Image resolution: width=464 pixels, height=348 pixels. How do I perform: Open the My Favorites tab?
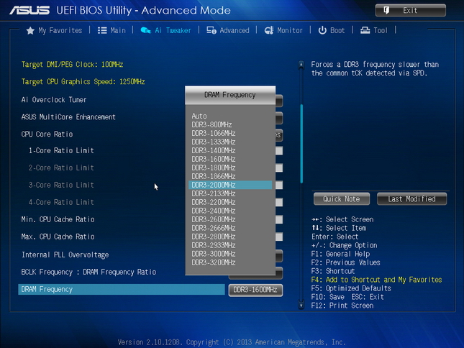pyautogui.click(x=54, y=30)
